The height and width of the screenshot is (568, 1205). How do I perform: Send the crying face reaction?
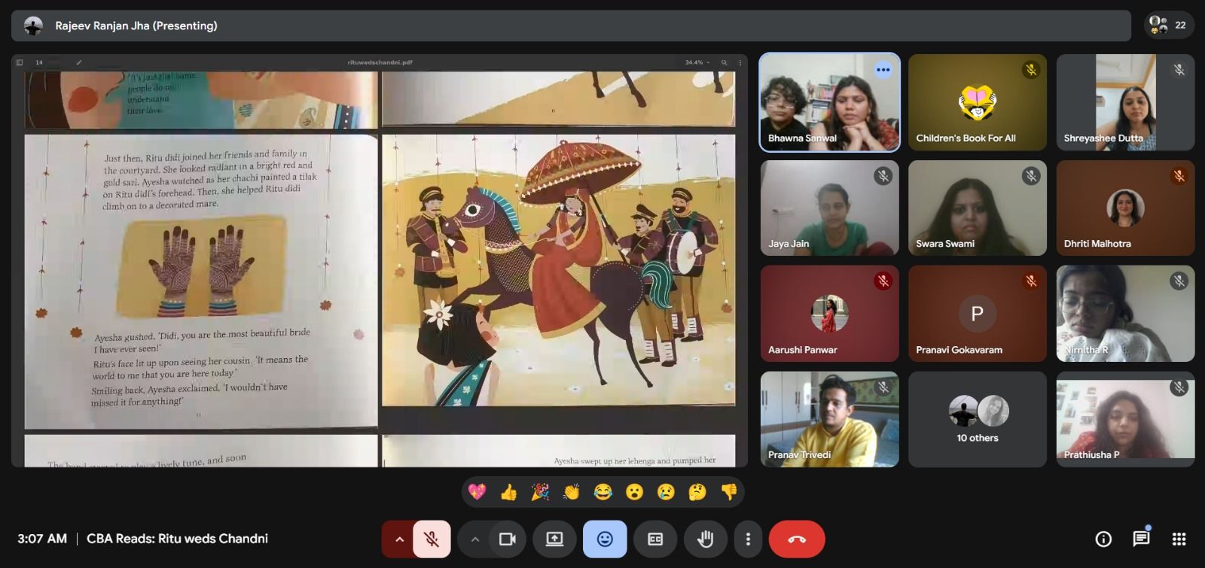(x=666, y=492)
